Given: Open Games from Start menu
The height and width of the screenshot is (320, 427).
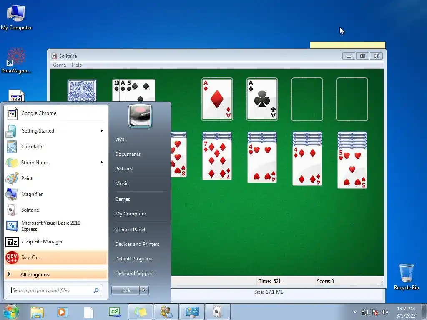Looking at the screenshot, I should (123, 199).
